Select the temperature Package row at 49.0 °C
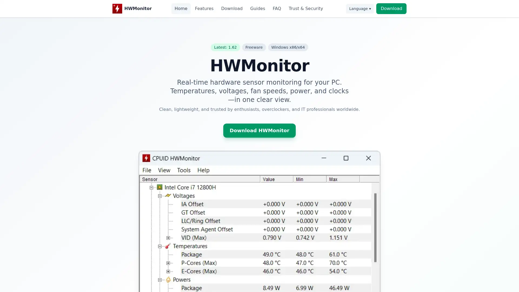The width and height of the screenshot is (519, 292). click(x=276, y=254)
